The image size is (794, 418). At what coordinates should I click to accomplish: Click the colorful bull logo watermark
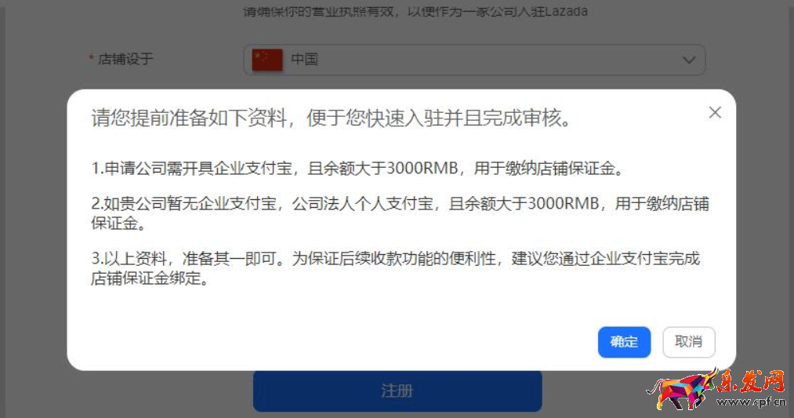(682, 389)
